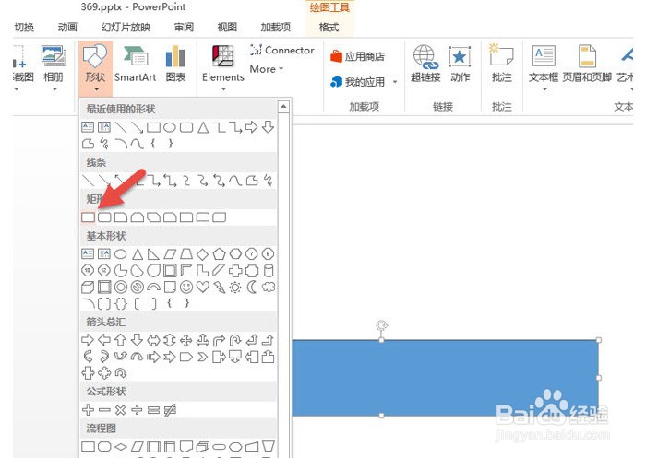The width and height of the screenshot is (646, 458).
Task: Select the sun shape
Action: pos(235,287)
